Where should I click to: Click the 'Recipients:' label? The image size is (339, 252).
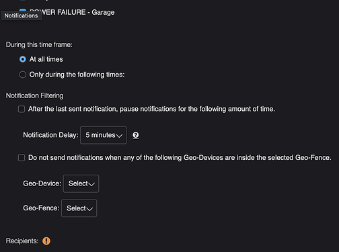22,241
